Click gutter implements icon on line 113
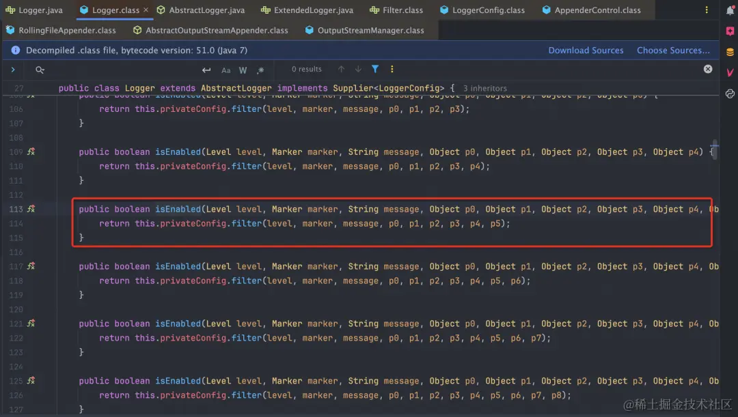 pos(31,209)
